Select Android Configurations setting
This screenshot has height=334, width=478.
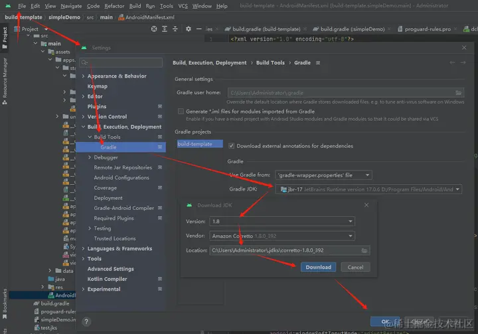click(x=121, y=177)
